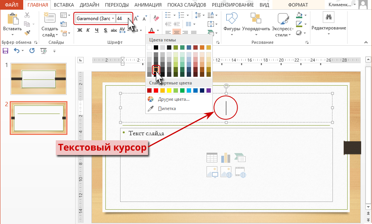Open the ФАЙЛ file tab
Viewport: 372px width, 224px height.
tap(12, 5)
